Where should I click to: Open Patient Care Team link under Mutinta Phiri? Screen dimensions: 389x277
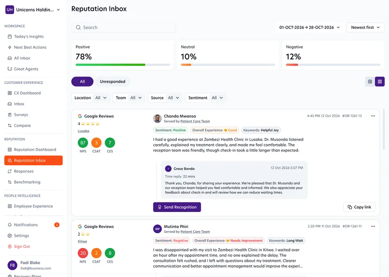click(x=195, y=232)
